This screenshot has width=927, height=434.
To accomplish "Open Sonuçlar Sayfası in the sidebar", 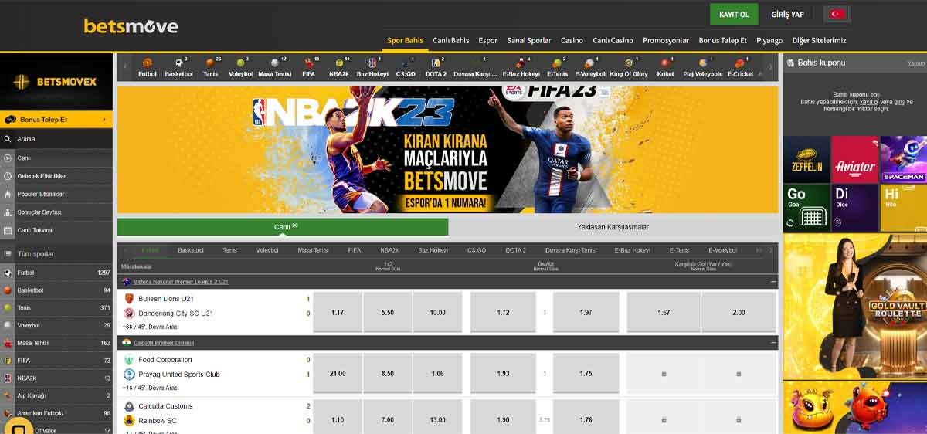I will coord(56,212).
